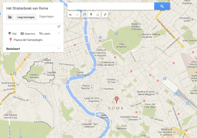Click the Pantheon place label on map
The width and height of the screenshot is (197, 138).
pyautogui.click(x=108, y=89)
